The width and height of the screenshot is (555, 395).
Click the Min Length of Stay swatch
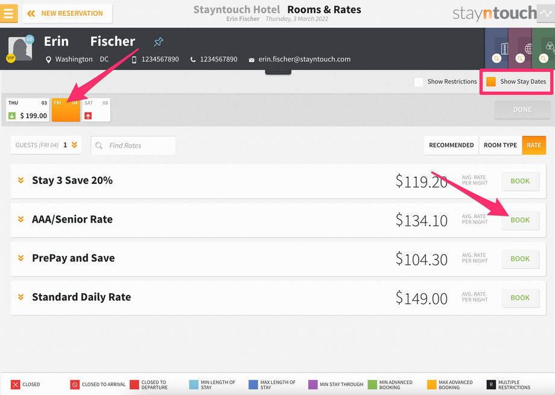(x=194, y=384)
